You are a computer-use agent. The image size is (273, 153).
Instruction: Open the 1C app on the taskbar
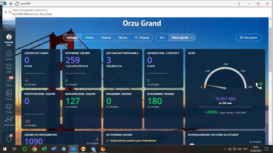83,149
